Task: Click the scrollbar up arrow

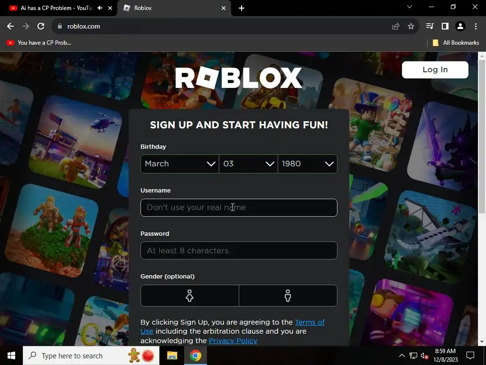Action: pyautogui.click(x=482, y=56)
